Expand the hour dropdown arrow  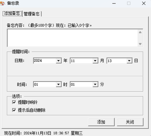point(58,85)
